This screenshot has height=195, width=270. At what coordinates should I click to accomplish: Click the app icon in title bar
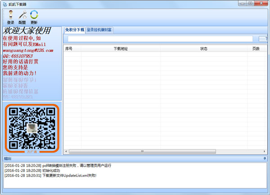click(x=5, y=4)
